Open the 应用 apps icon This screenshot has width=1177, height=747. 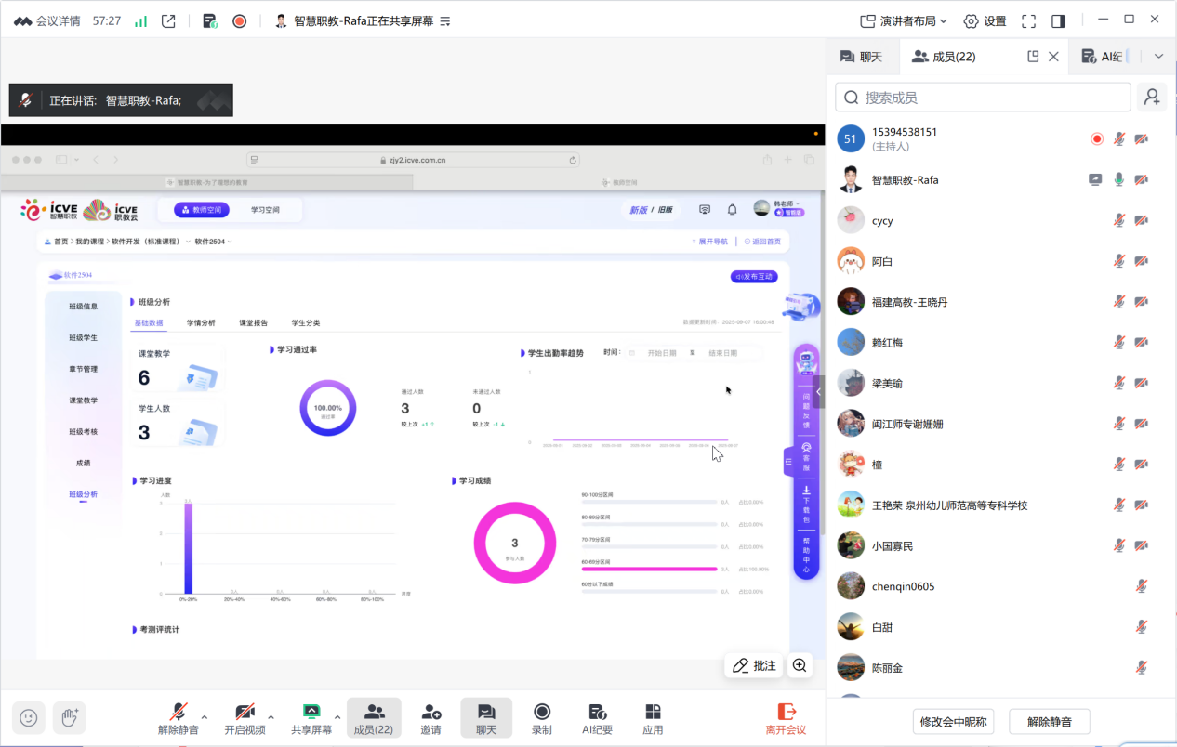tap(653, 718)
